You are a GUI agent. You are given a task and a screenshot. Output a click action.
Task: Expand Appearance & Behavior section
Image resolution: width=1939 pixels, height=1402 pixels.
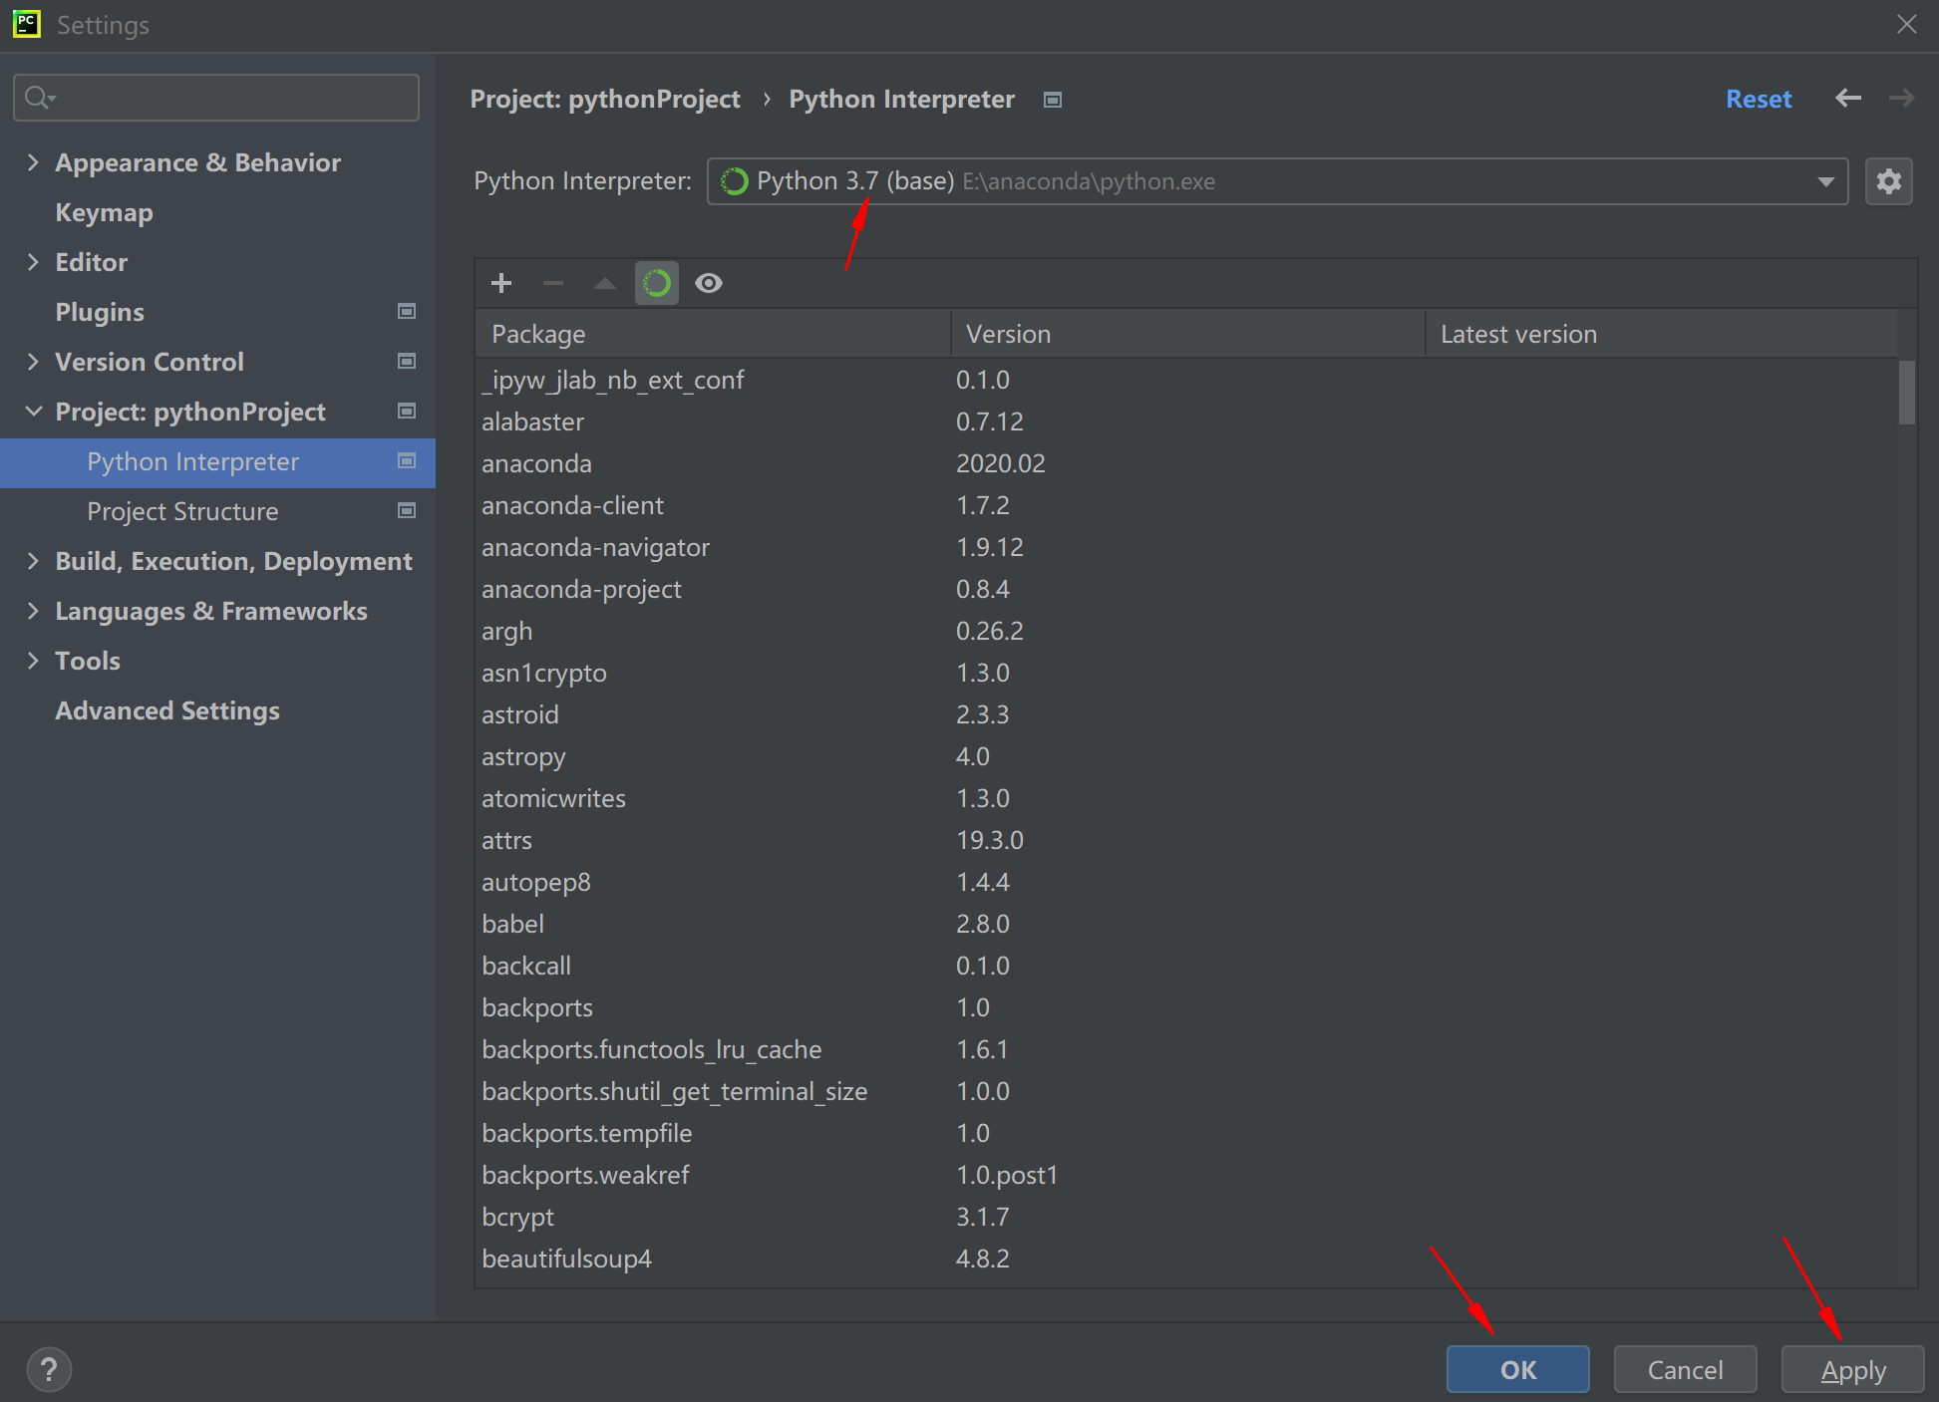point(33,162)
